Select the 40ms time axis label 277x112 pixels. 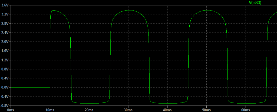click(x=167, y=110)
